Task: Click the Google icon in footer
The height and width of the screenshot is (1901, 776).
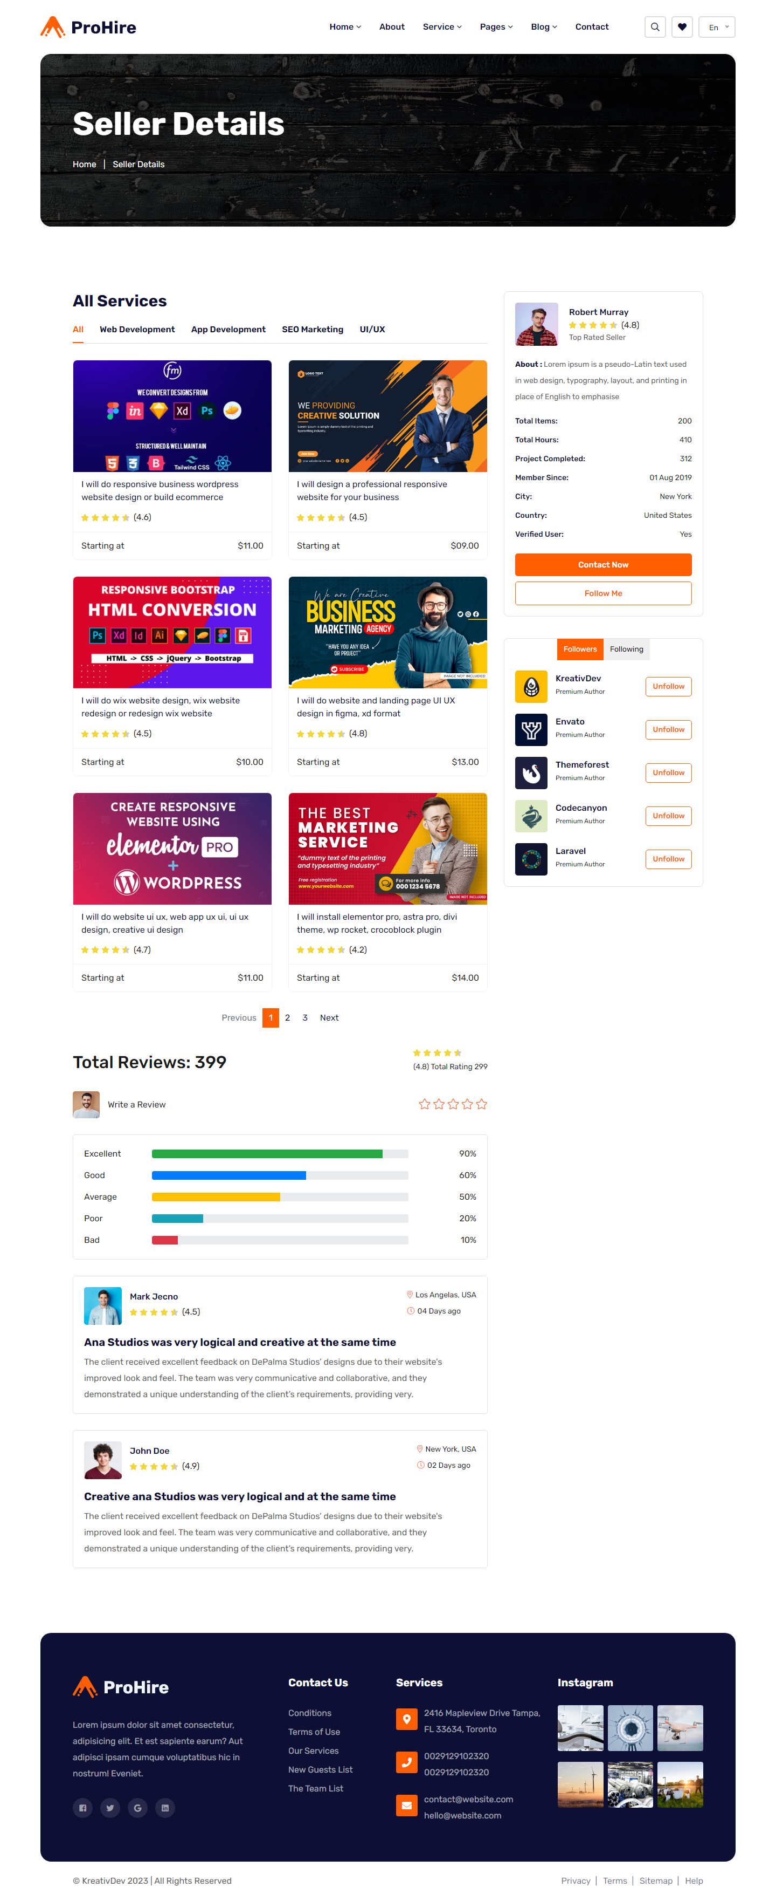Action: click(x=137, y=1807)
